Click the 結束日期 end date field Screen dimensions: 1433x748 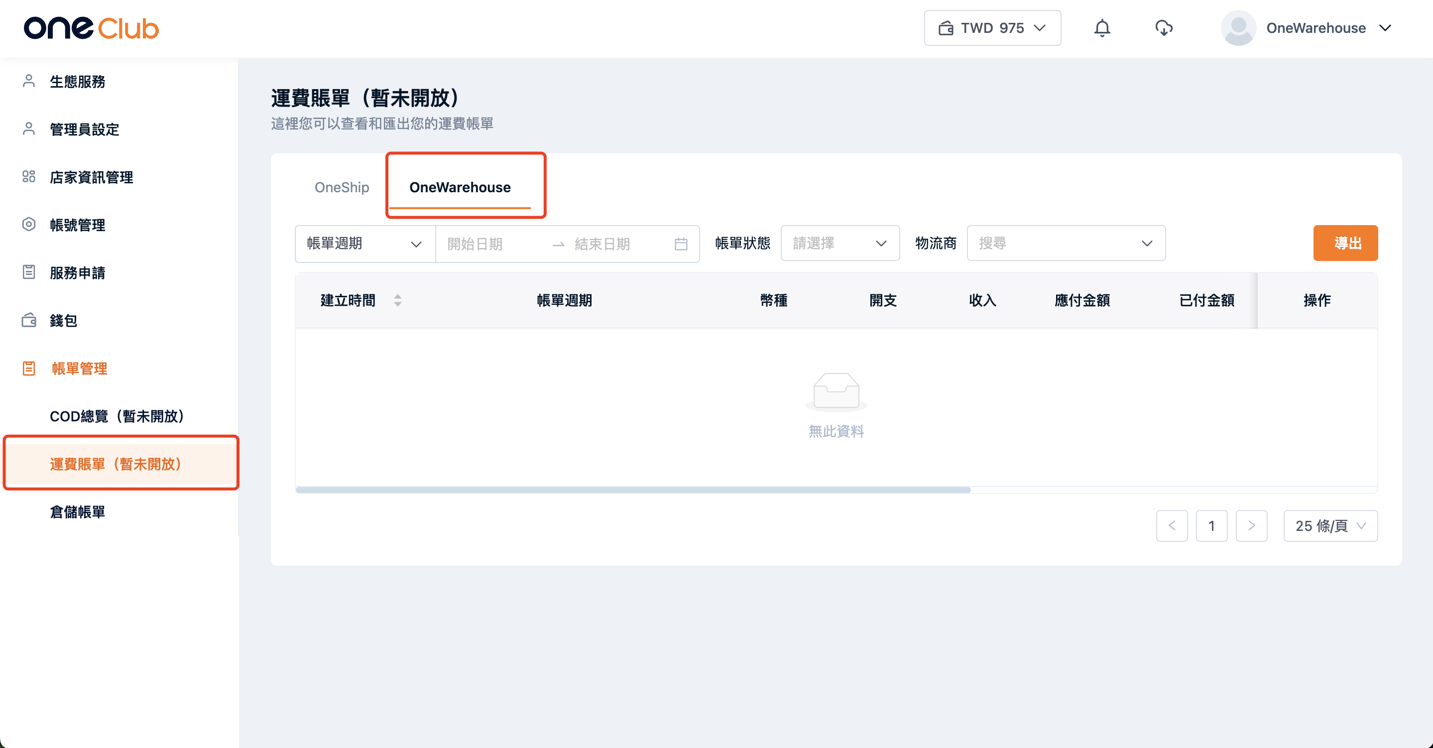click(617, 244)
